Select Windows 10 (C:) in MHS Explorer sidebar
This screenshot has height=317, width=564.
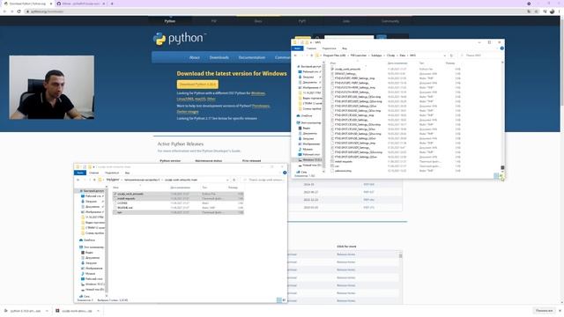pyautogui.click(x=310, y=159)
